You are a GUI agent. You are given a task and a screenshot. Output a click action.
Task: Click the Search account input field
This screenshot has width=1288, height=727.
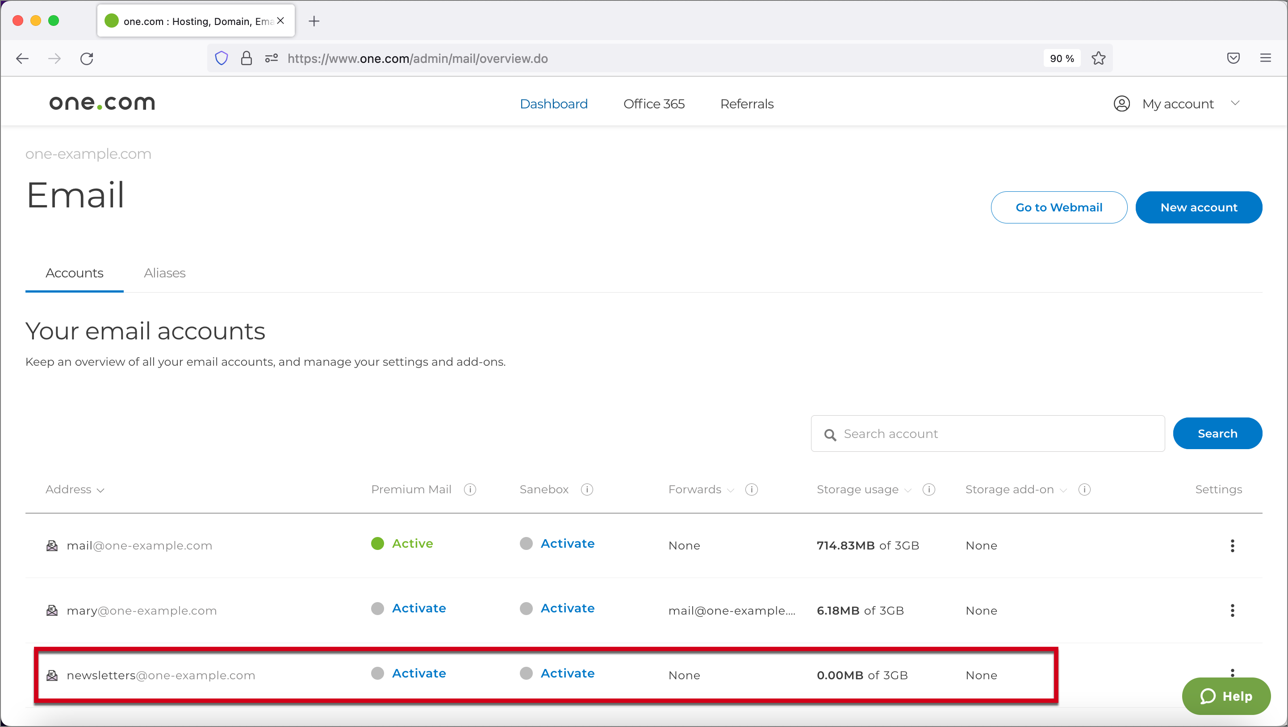(x=995, y=434)
